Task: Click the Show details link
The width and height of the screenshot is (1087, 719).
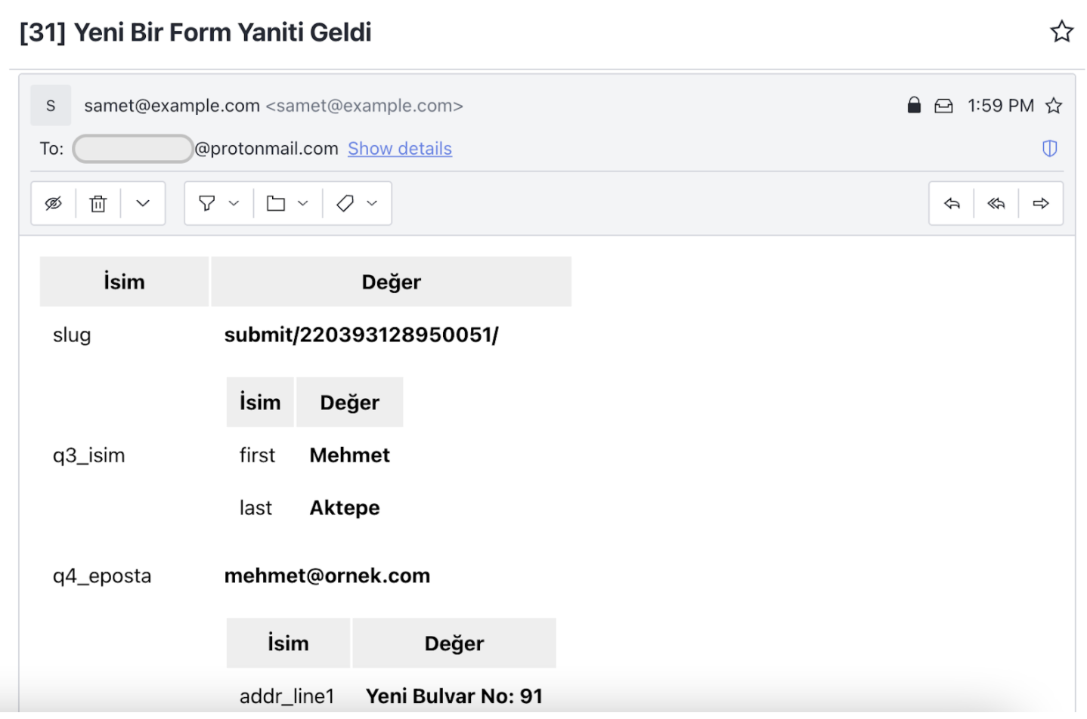Action: tap(400, 149)
